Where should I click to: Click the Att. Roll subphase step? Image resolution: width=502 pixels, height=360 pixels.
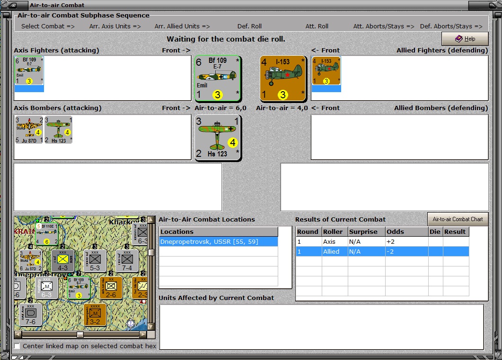(x=317, y=26)
